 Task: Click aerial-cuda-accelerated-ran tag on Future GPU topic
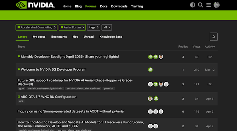click(x=83, y=88)
